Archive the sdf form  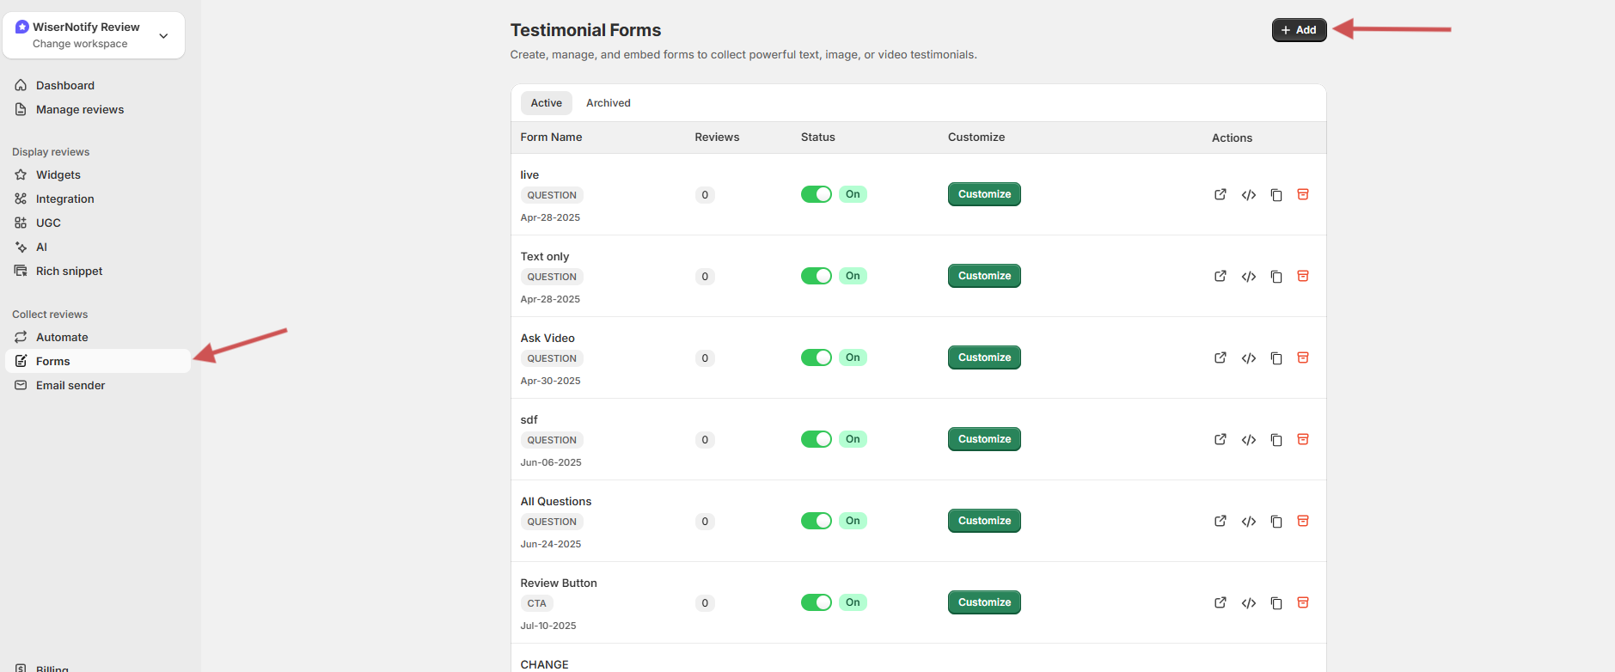[x=1303, y=439]
